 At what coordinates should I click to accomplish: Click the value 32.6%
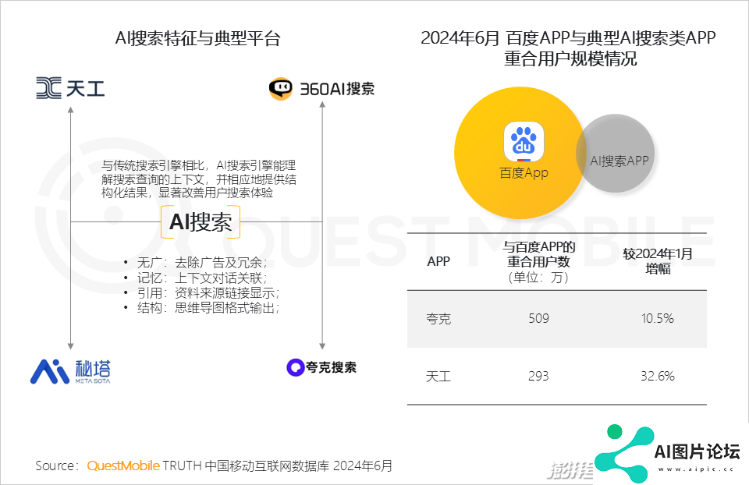point(658,376)
